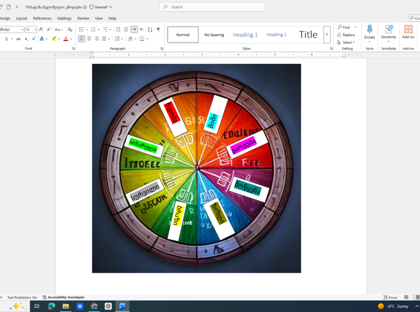Click the Replace button
This screenshot has width=420, height=312.
click(x=346, y=35)
